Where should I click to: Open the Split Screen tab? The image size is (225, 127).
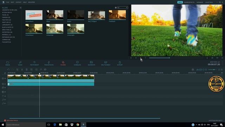[105, 63]
